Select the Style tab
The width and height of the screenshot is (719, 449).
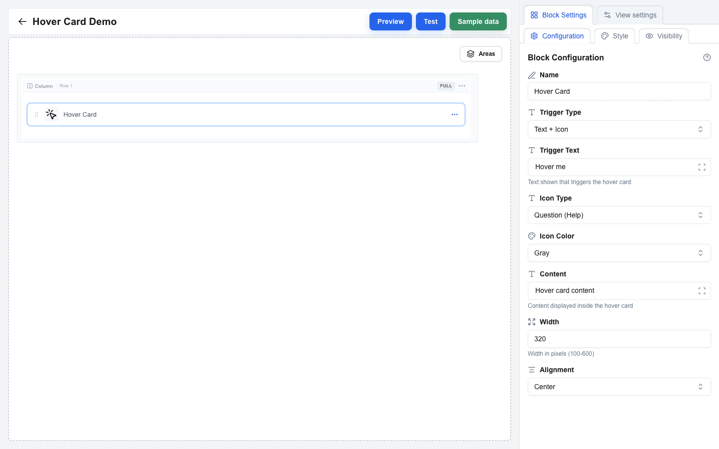(x=615, y=36)
